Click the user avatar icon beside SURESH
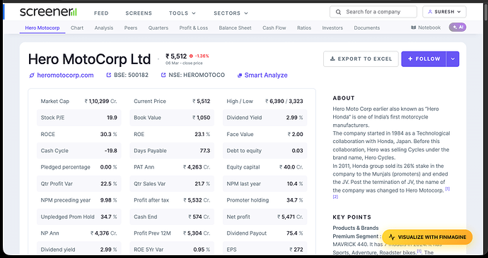 430,12
